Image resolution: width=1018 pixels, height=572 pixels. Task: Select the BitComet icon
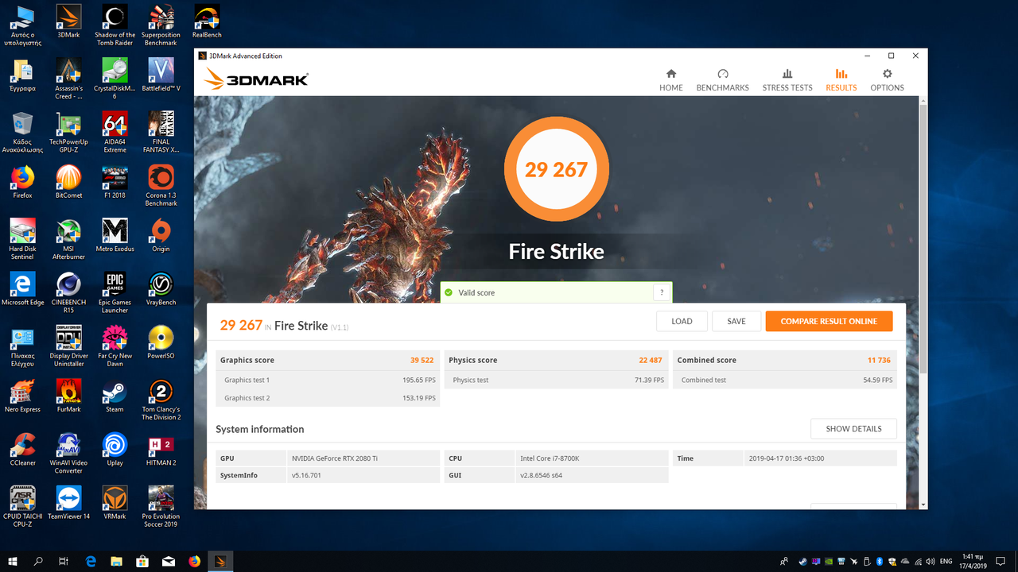pyautogui.click(x=68, y=183)
